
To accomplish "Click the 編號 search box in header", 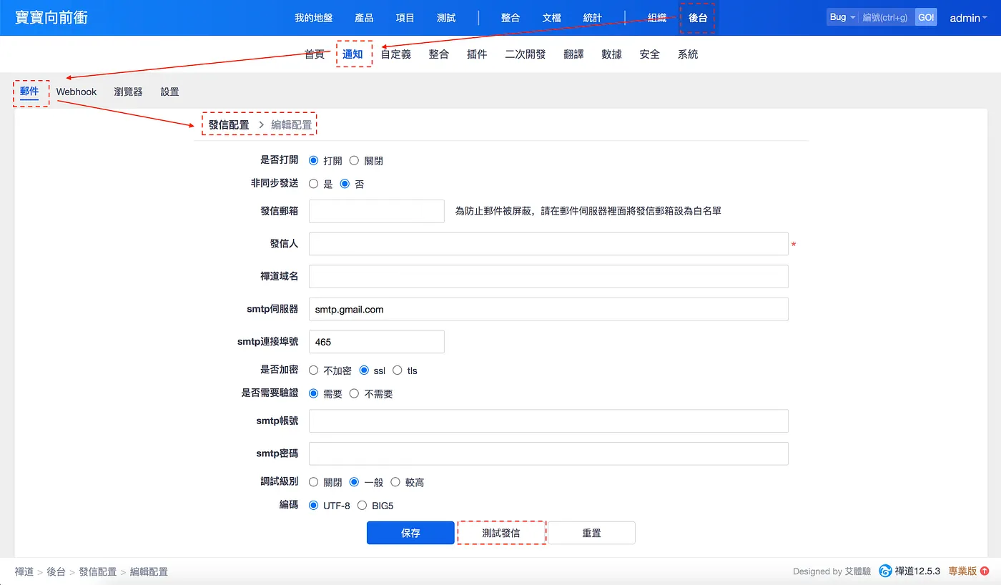I will 887,17.
